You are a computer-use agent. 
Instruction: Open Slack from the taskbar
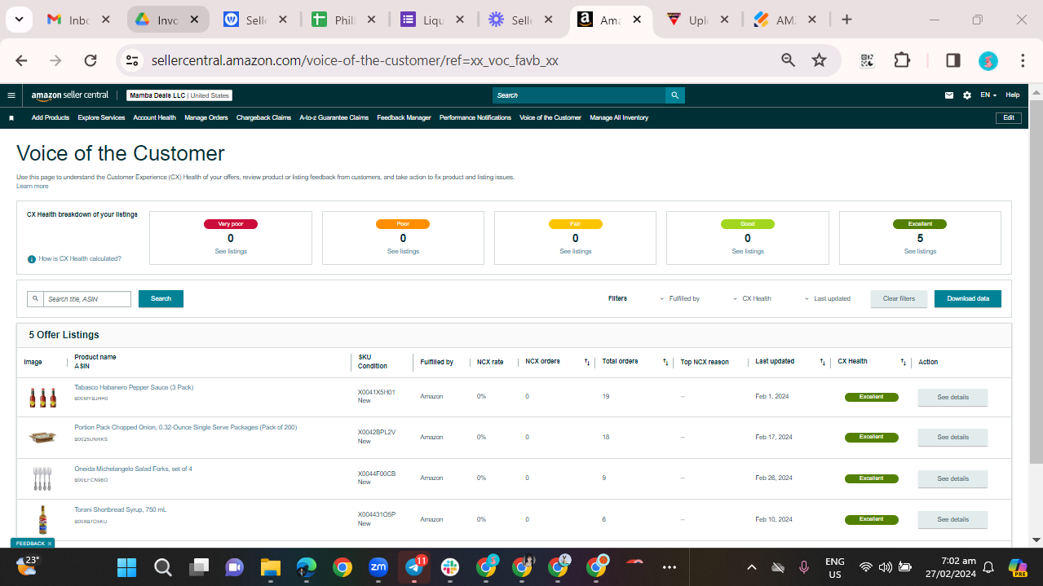450,566
